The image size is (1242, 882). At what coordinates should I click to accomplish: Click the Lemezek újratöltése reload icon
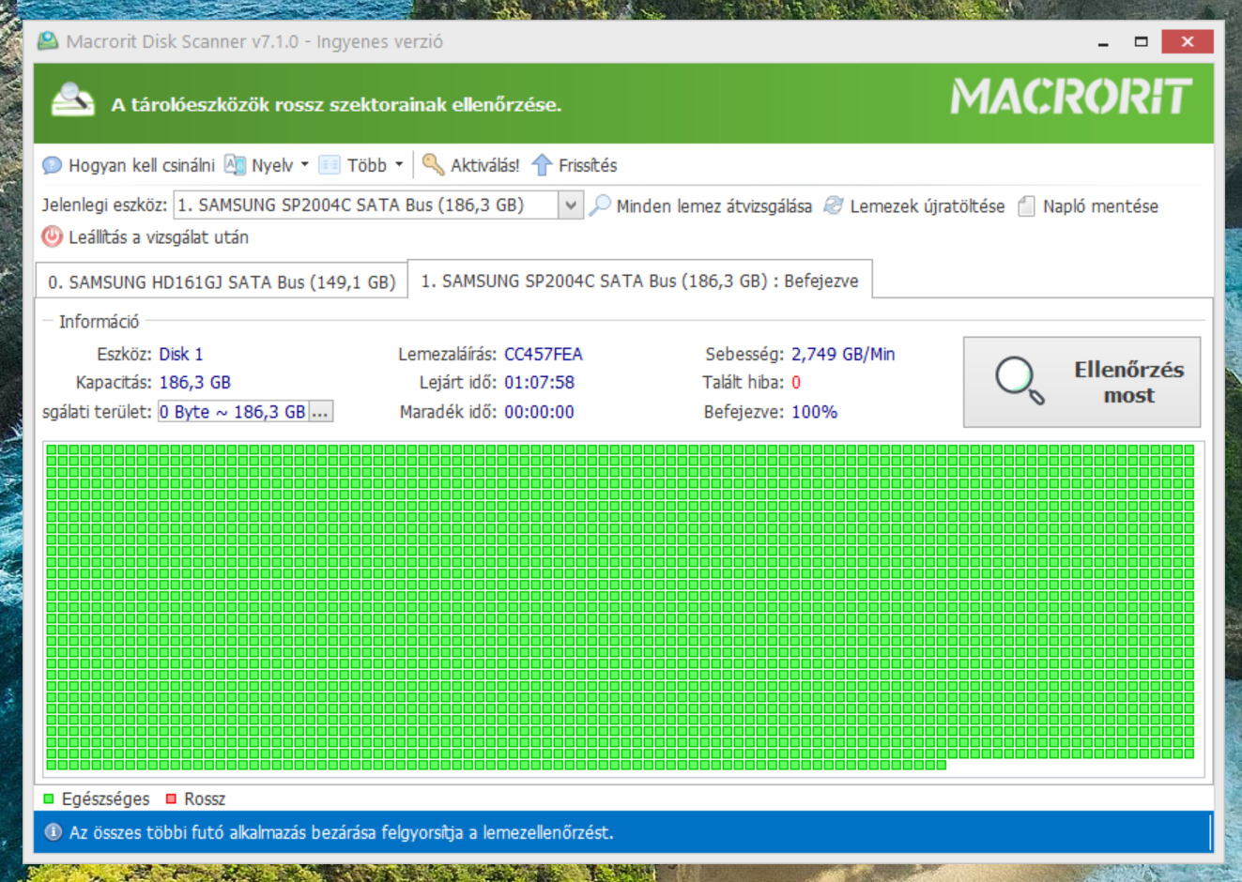834,205
